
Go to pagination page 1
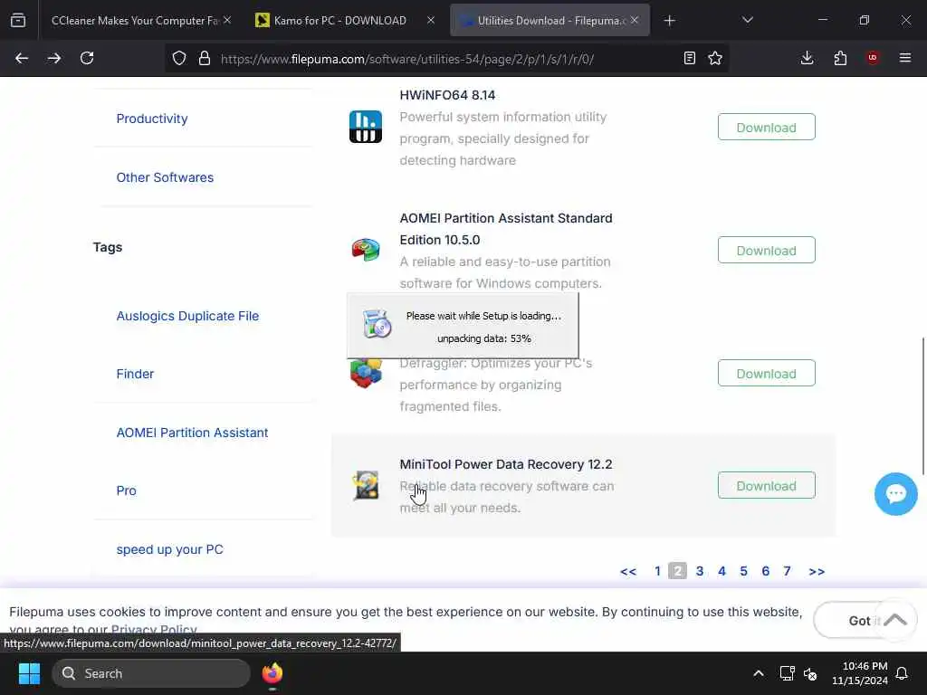657,571
